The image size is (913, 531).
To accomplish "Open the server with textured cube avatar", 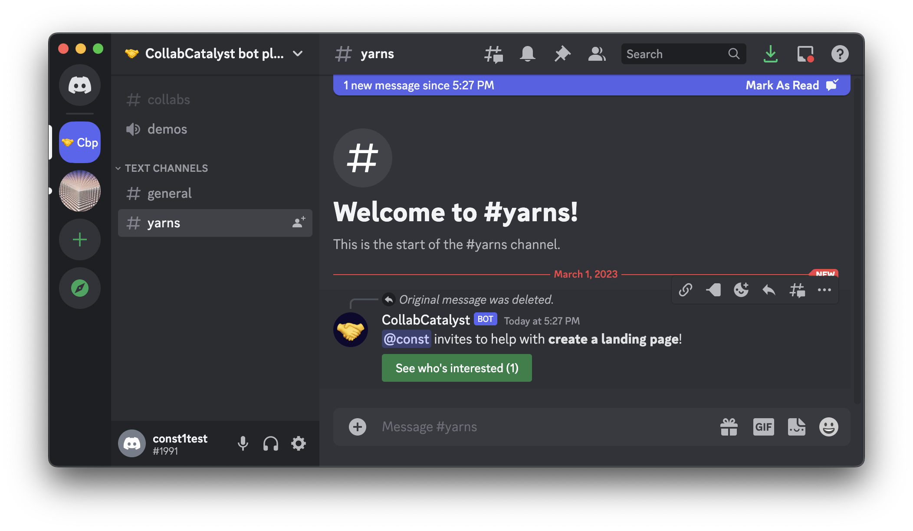I will (x=80, y=191).
